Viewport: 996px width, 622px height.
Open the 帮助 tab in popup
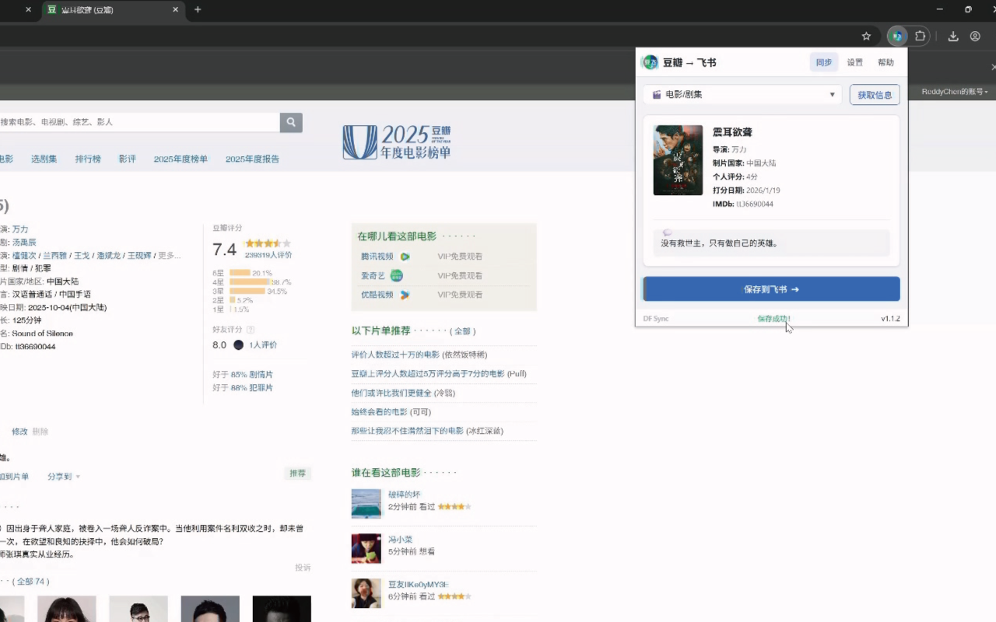click(x=886, y=62)
